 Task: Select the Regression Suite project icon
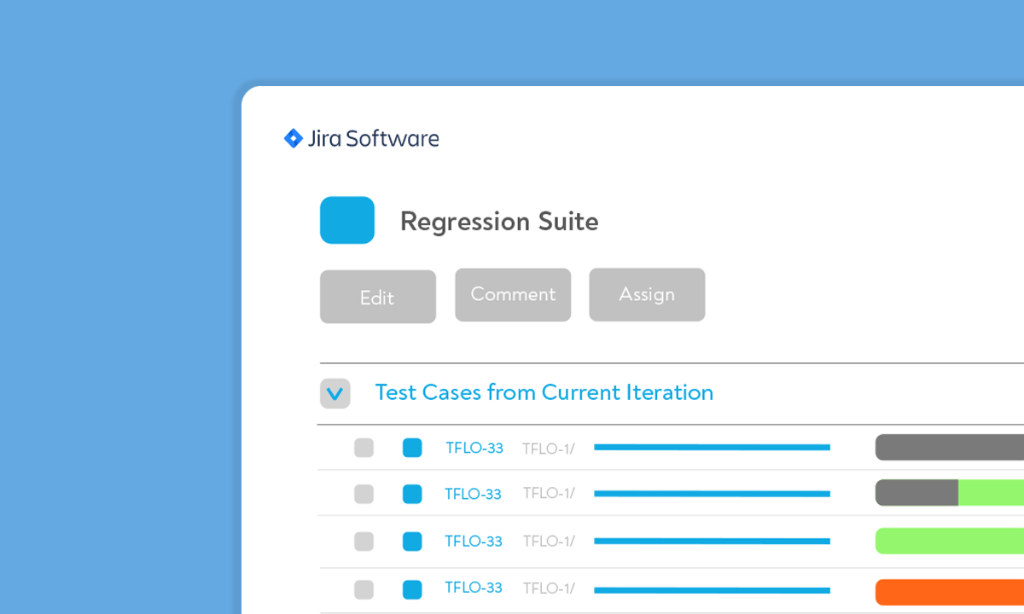tap(347, 219)
